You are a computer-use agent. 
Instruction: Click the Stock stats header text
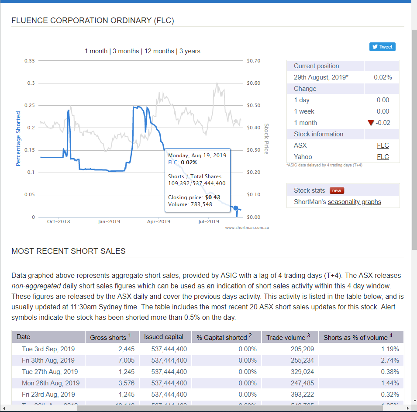pos(309,190)
